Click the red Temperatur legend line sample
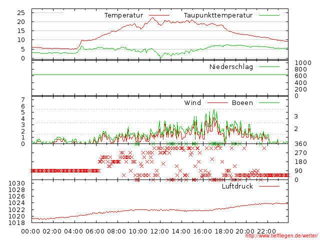 tap(159, 15)
